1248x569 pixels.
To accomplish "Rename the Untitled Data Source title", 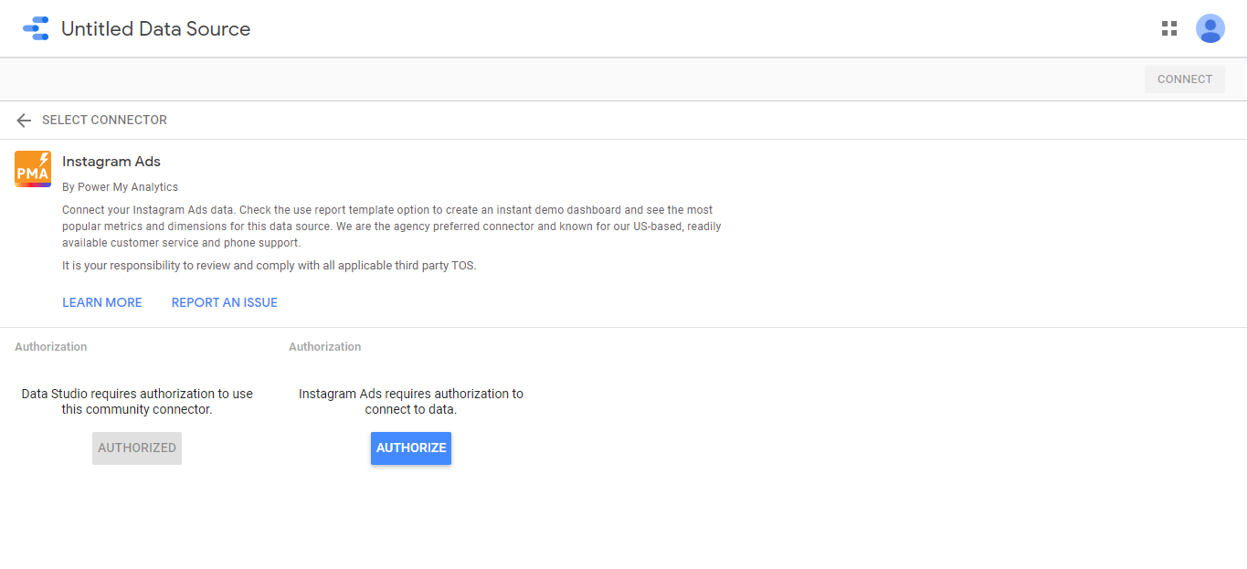I will (155, 29).
